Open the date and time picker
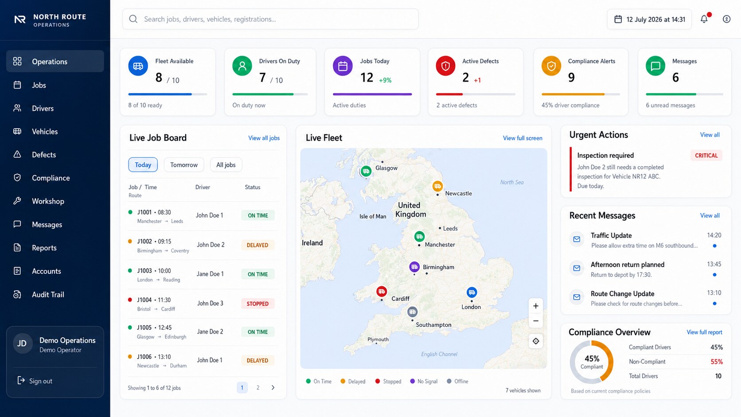Image resolution: width=741 pixels, height=417 pixels. tap(649, 19)
